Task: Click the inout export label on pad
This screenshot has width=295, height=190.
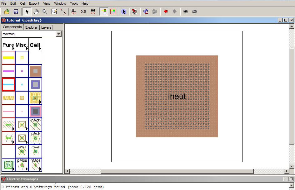Action: tap(177, 97)
